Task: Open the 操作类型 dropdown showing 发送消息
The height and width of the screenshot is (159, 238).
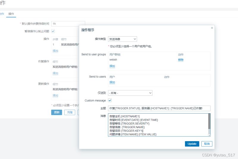Action: (x=122, y=39)
